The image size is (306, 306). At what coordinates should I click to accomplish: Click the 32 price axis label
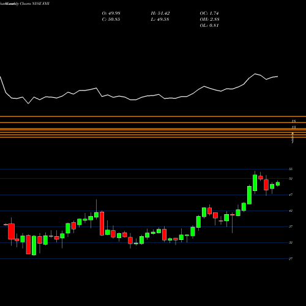[291, 242]
